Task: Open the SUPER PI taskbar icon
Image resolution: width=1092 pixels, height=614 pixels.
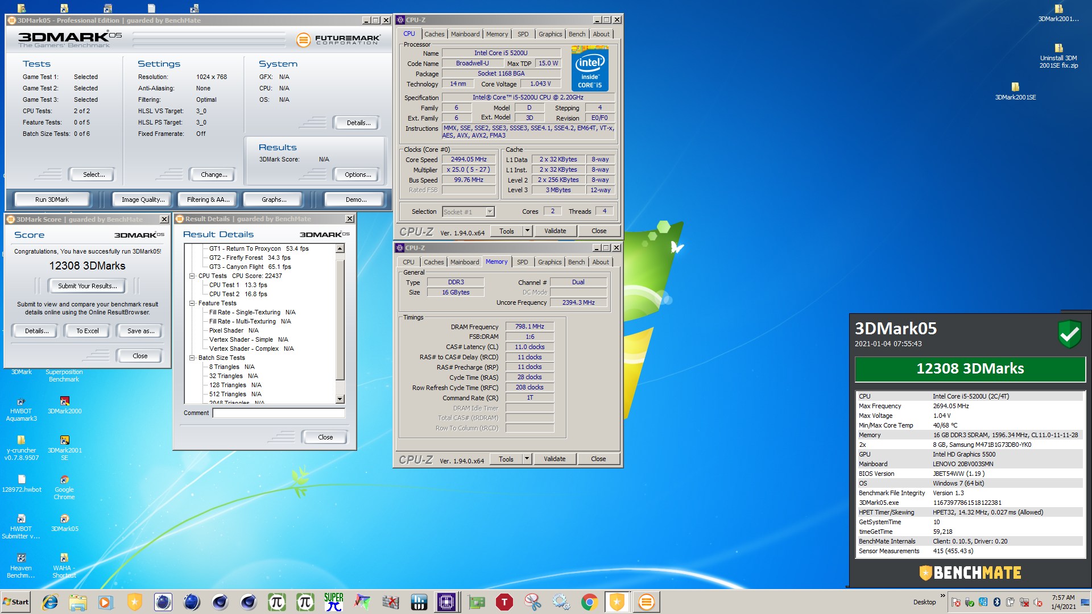Action: coord(334,602)
